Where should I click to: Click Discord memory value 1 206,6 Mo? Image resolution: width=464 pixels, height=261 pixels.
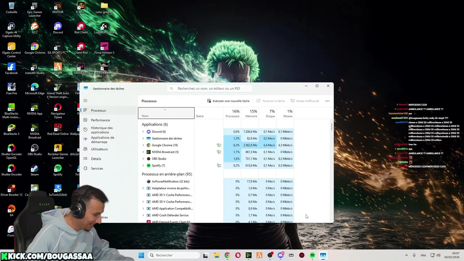[x=250, y=132]
